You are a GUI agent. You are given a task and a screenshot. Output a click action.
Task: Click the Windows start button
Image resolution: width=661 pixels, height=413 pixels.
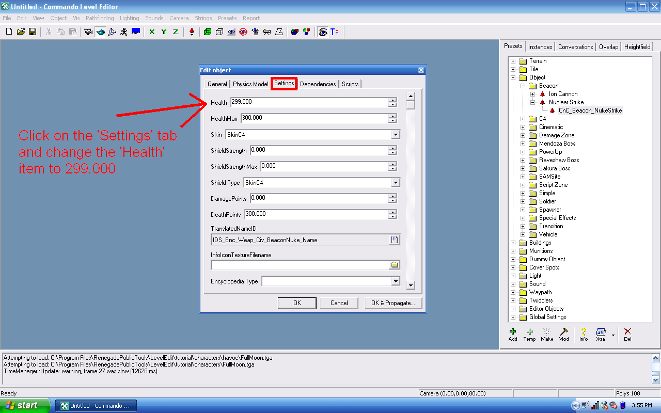click(25, 406)
